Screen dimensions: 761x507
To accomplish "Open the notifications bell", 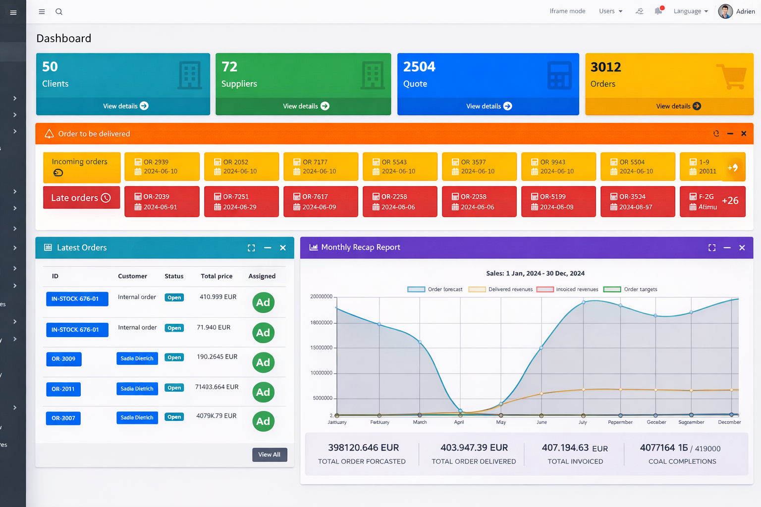I will (x=658, y=11).
